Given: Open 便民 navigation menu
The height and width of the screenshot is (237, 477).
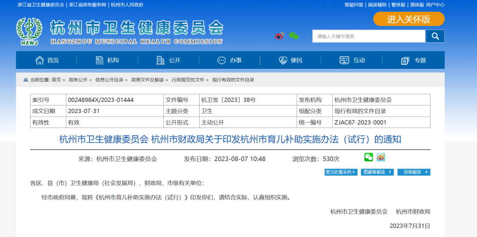Looking at the screenshot, I should (x=297, y=60).
